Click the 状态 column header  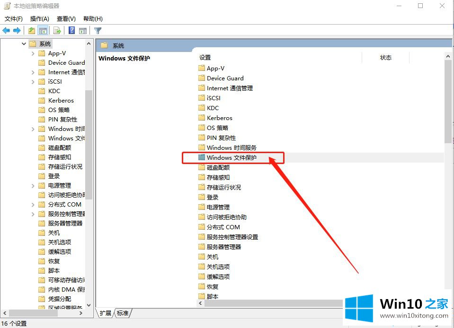[x=385, y=58]
